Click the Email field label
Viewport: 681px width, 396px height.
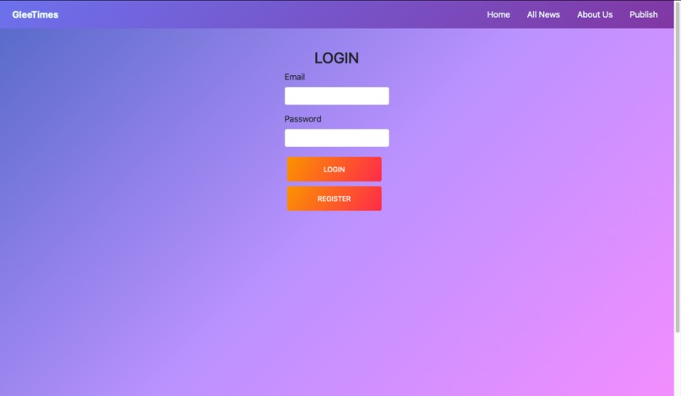coord(295,77)
